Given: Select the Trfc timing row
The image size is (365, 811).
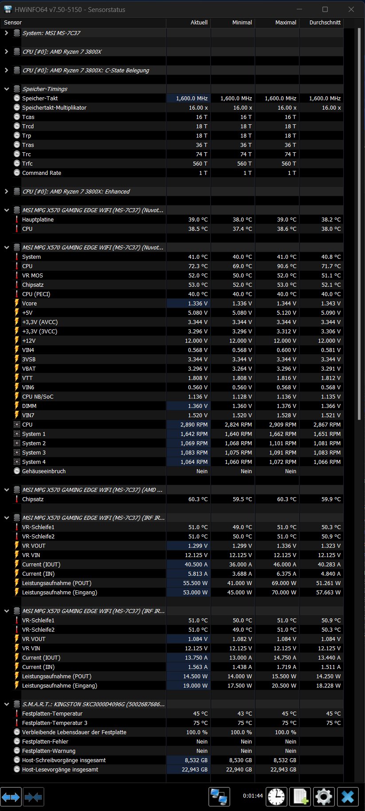Looking at the screenshot, I should (172, 163).
